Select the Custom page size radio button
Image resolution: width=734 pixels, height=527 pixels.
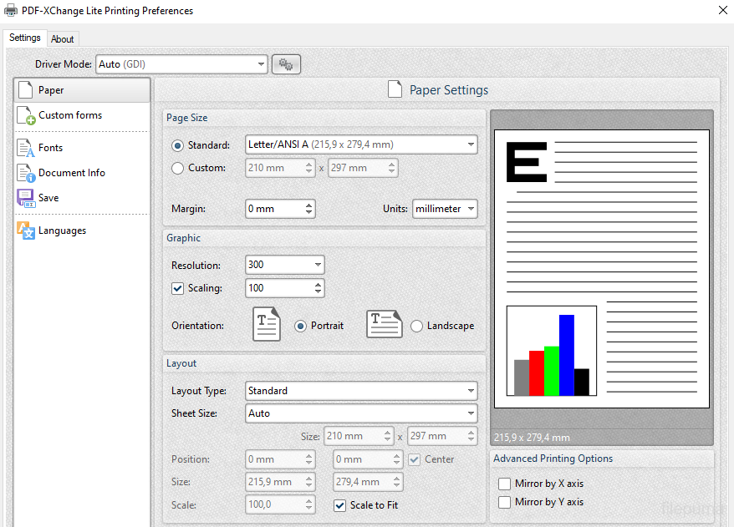[x=177, y=168]
